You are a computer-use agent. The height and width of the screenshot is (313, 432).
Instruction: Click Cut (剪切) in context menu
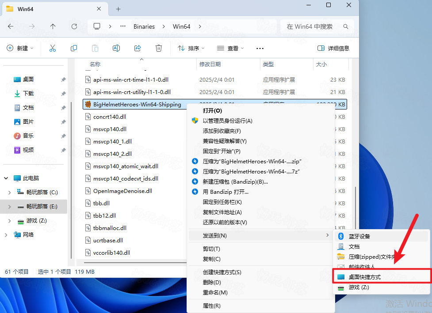click(261, 249)
